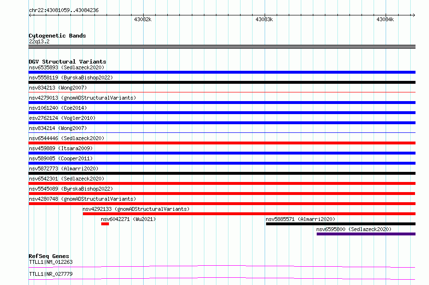Click the blue bar under nsv4279013

point(222,103)
